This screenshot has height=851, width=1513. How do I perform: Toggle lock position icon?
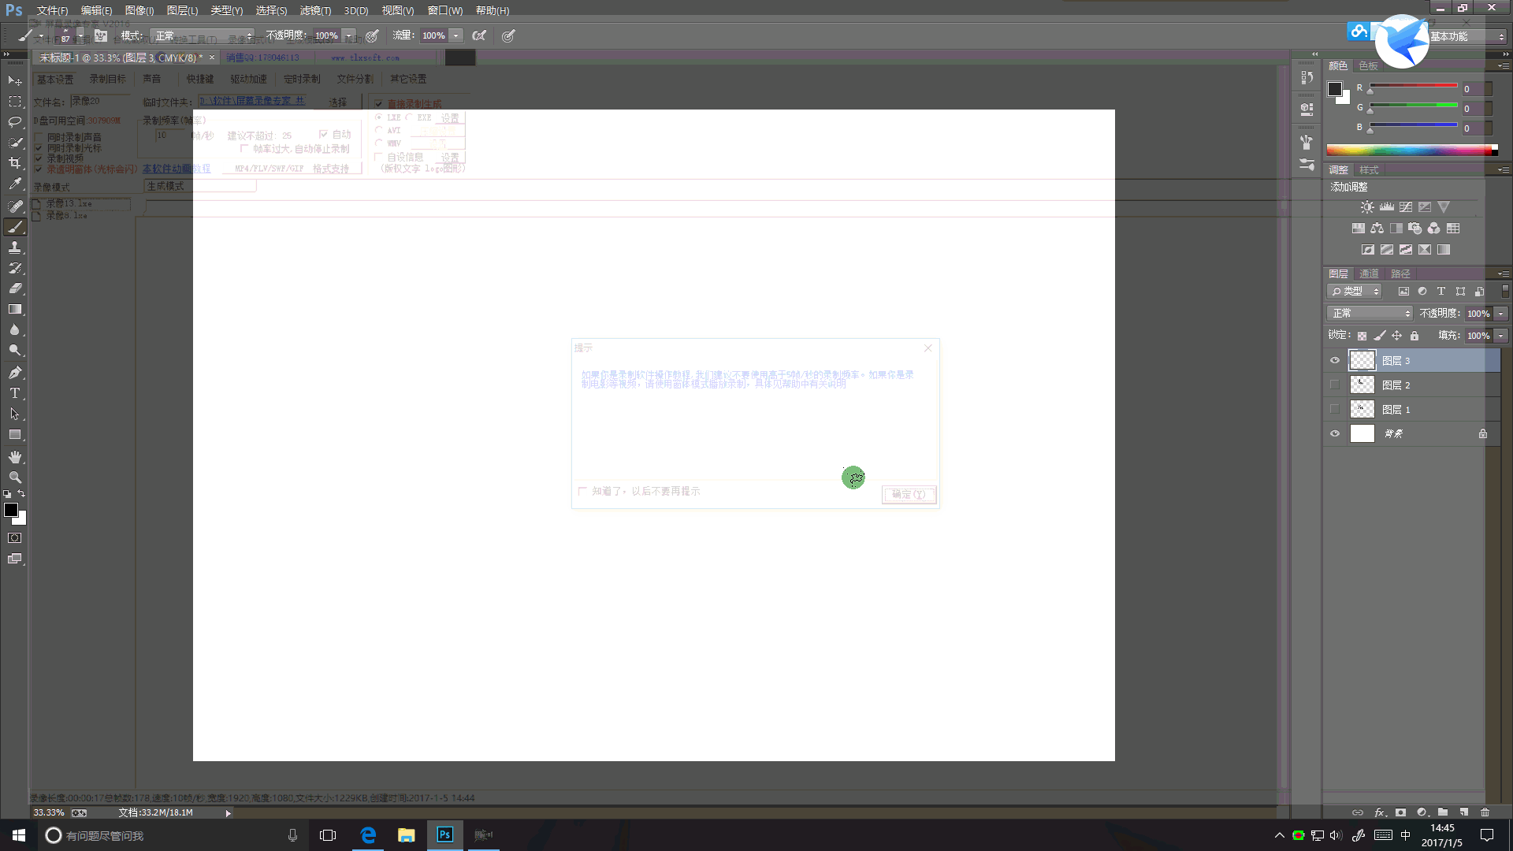(1397, 336)
